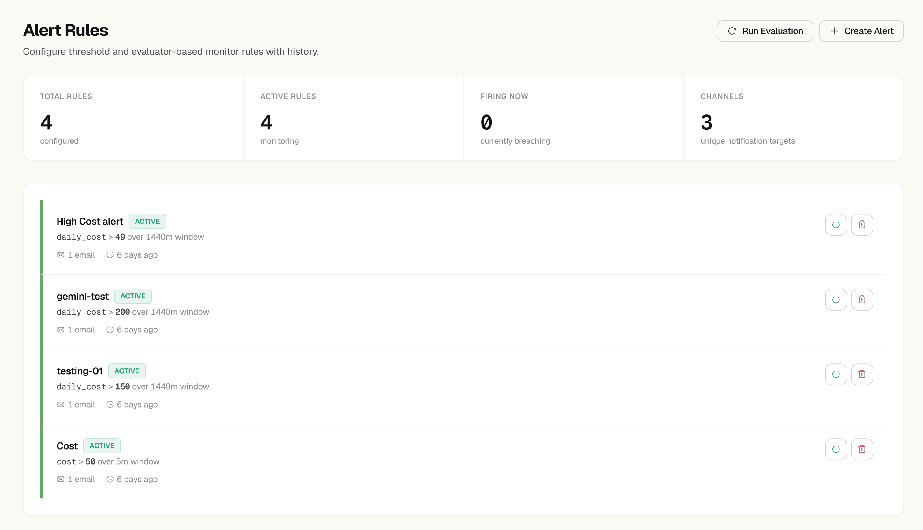The image size is (923, 530).
Task: Click '6 days ago' on the Cost rule
Action: [x=137, y=479]
